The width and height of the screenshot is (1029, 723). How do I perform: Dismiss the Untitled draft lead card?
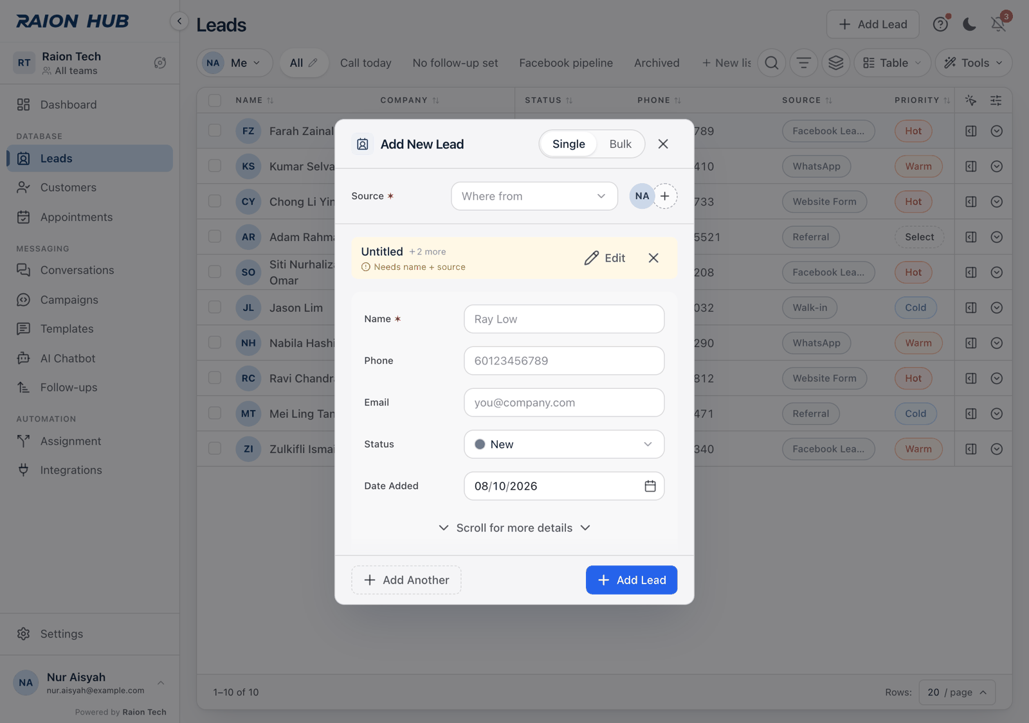[x=653, y=258]
